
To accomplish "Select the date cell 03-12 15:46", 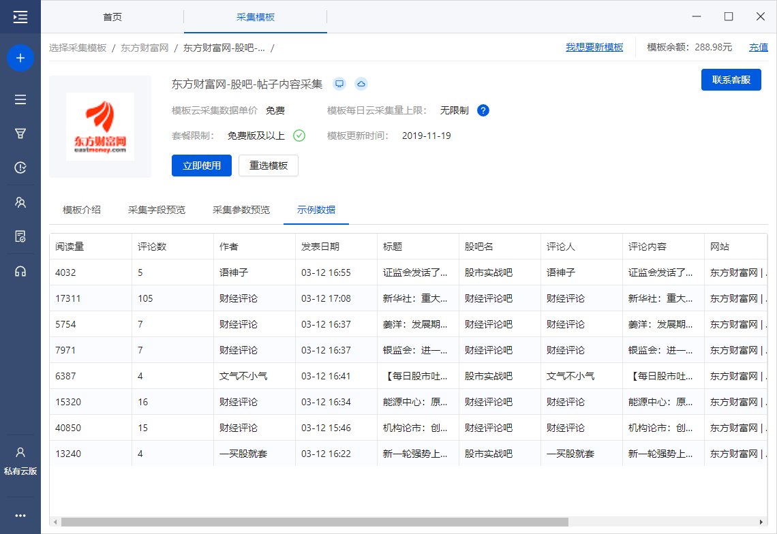I will 337,428.
